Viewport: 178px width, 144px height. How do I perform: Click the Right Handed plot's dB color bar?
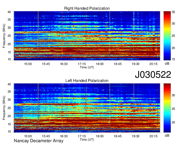(x=167, y=36)
